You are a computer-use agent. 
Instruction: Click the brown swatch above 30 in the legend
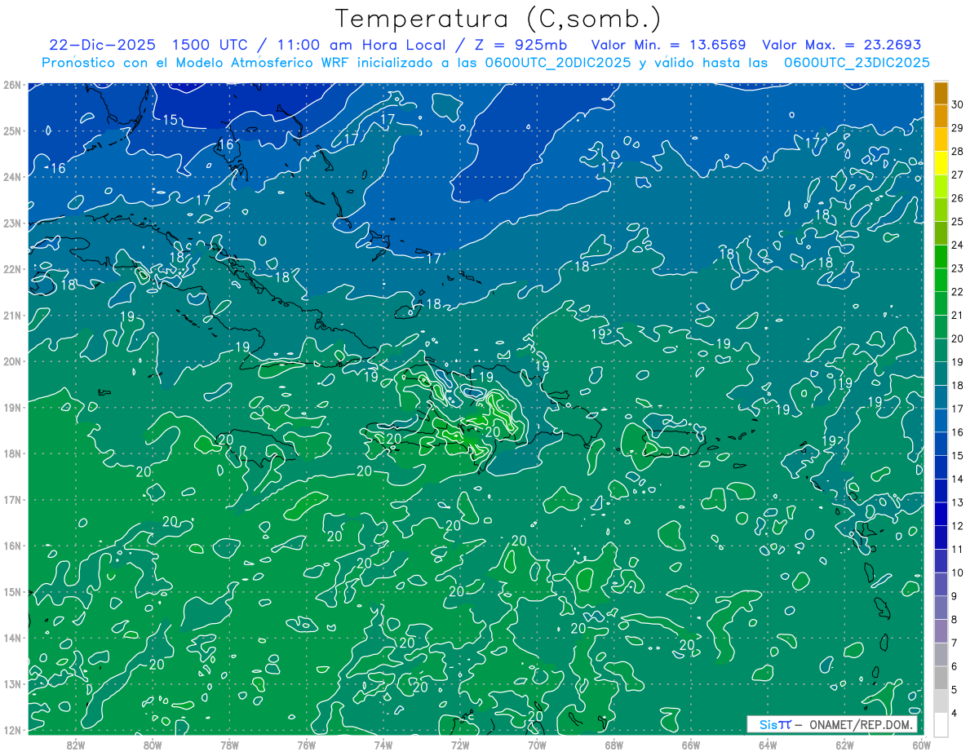click(x=941, y=92)
